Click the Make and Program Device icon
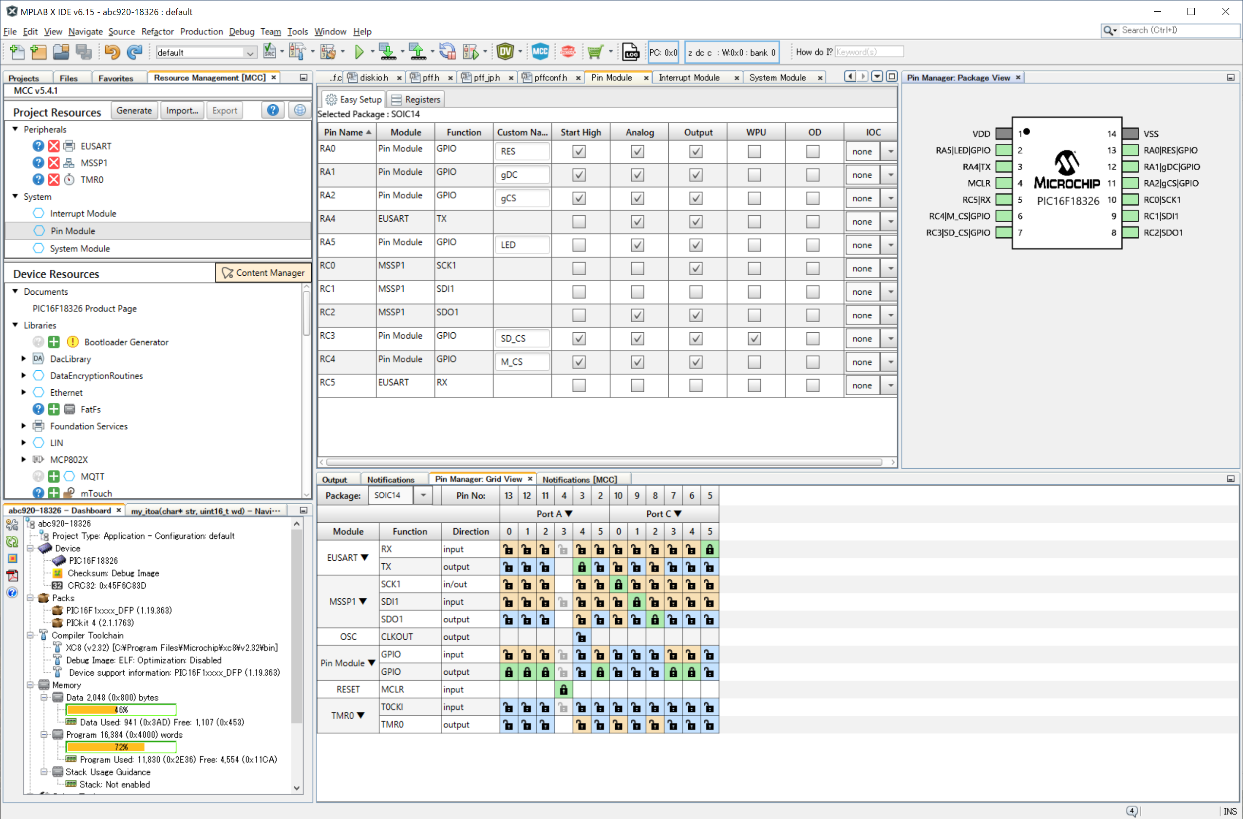This screenshot has width=1243, height=819. 387,52
